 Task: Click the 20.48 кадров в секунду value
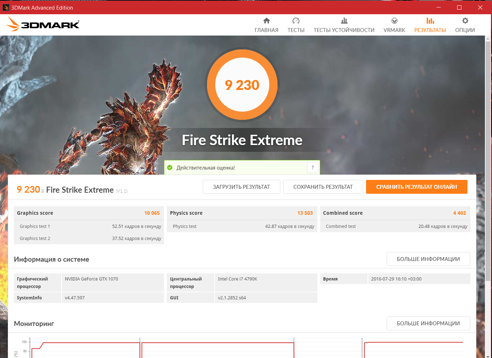pyautogui.click(x=443, y=226)
